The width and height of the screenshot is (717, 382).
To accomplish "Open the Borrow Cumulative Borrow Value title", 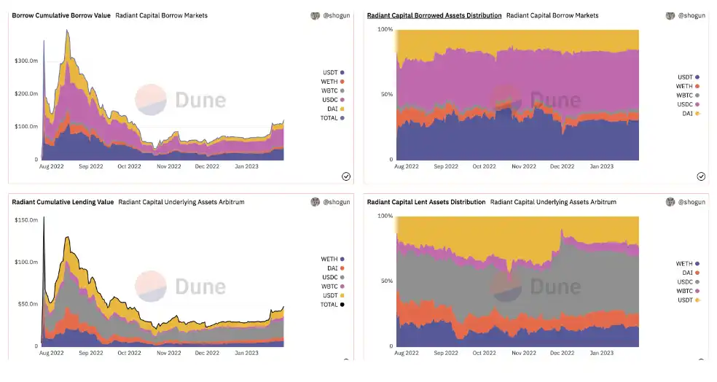I will 61,15.
